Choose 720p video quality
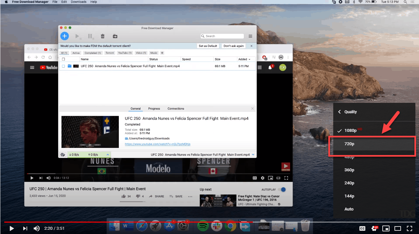 click(374, 144)
